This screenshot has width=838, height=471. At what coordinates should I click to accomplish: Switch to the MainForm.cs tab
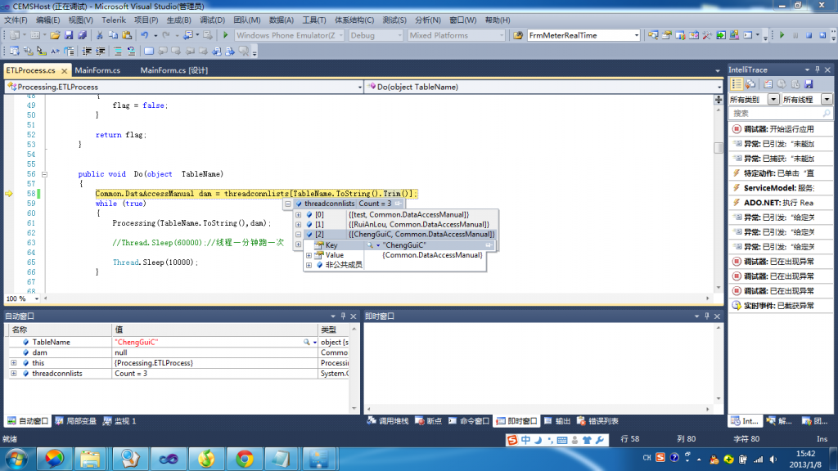pos(97,70)
